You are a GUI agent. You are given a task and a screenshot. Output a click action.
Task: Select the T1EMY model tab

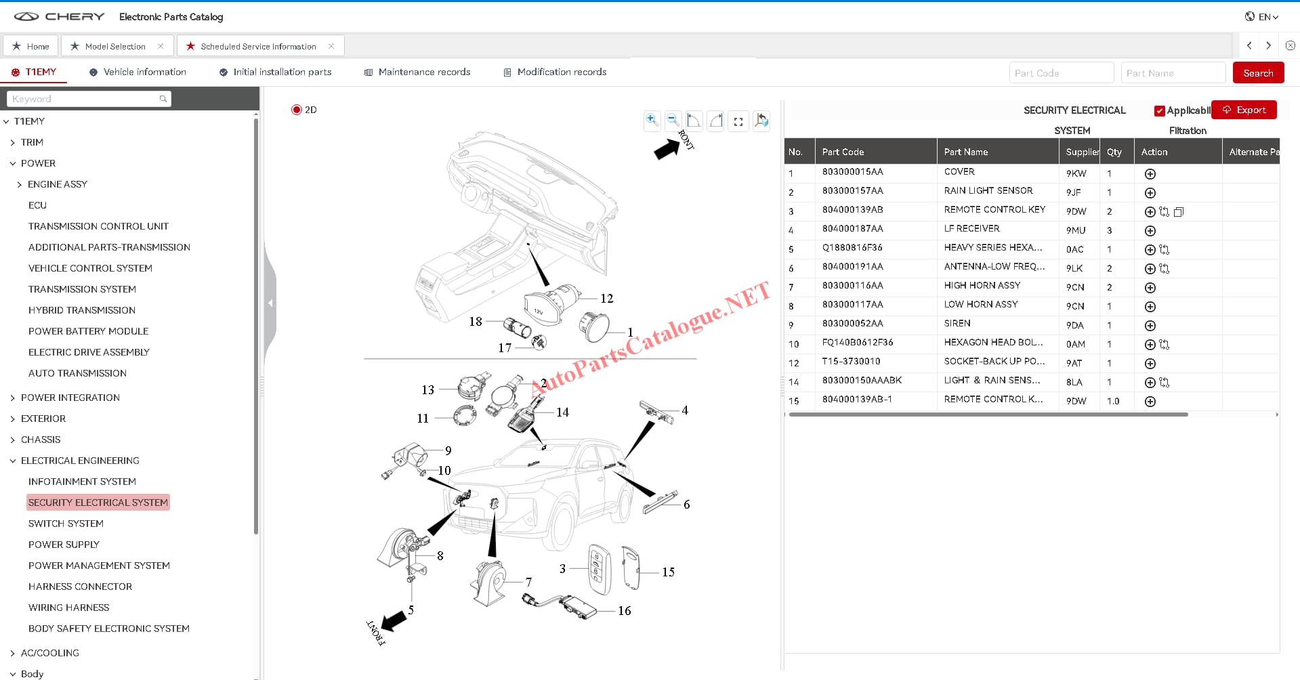tap(34, 72)
